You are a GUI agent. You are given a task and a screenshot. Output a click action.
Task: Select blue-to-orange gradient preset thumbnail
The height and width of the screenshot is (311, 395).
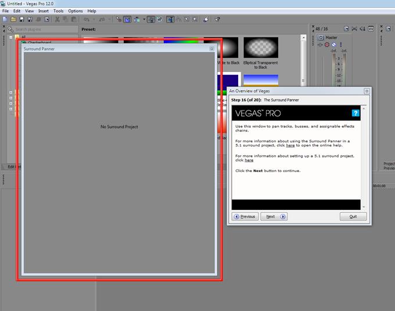(261, 80)
